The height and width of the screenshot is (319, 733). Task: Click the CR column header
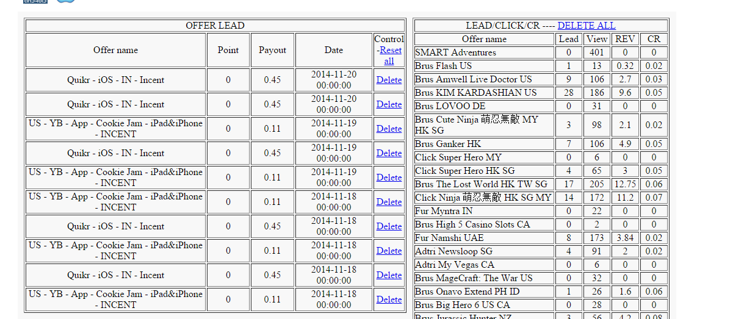coord(654,39)
